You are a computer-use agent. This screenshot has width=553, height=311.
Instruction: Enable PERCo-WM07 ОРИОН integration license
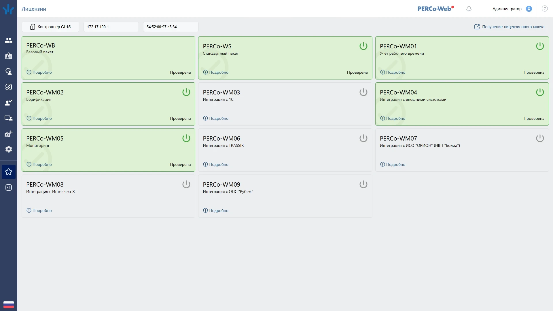pos(540,138)
